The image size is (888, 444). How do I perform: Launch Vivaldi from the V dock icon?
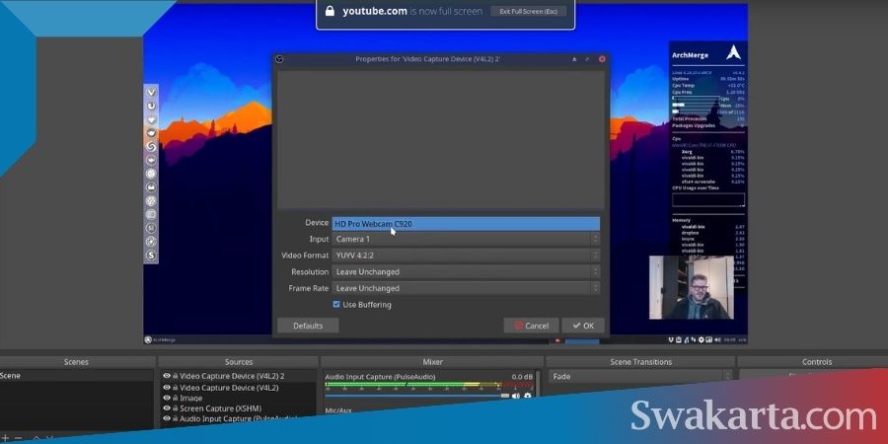click(151, 93)
